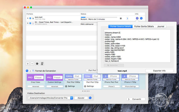Select the Journal tab
Image resolution: width=179 pixels, height=112 pixels.
pyautogui.click(x=161, y=26)
